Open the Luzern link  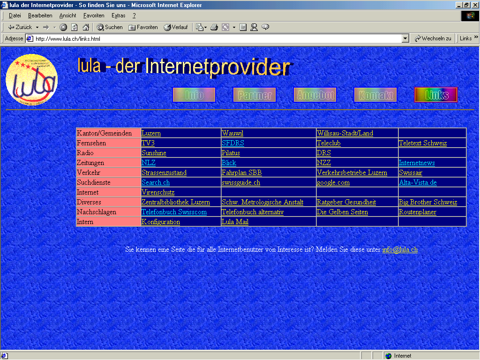[151, 133]
